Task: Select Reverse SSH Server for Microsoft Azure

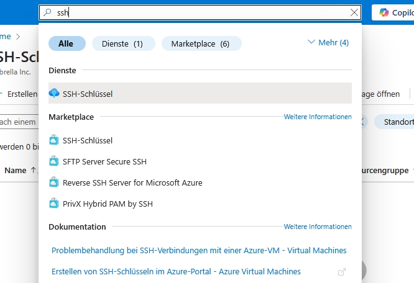Action: pyautogui.click(x=132, y=183)
